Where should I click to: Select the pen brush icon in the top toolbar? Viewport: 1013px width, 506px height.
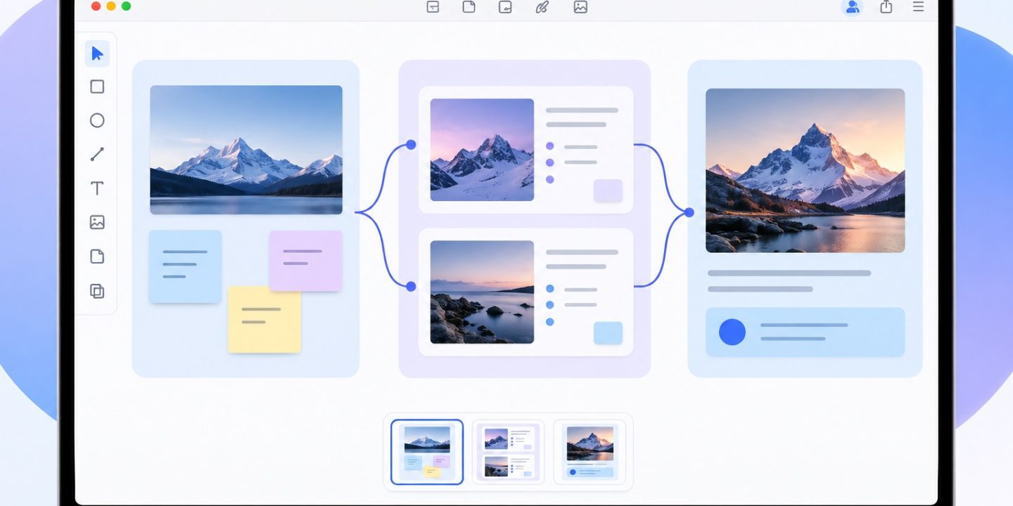[542, 7]
